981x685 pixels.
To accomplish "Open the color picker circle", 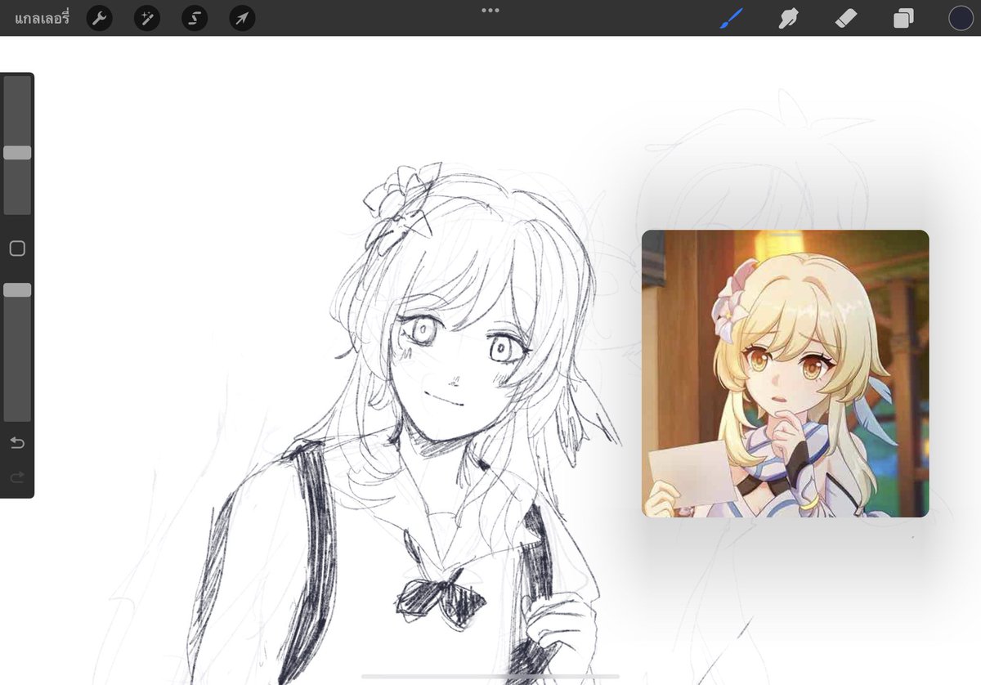I will [961, 18].
